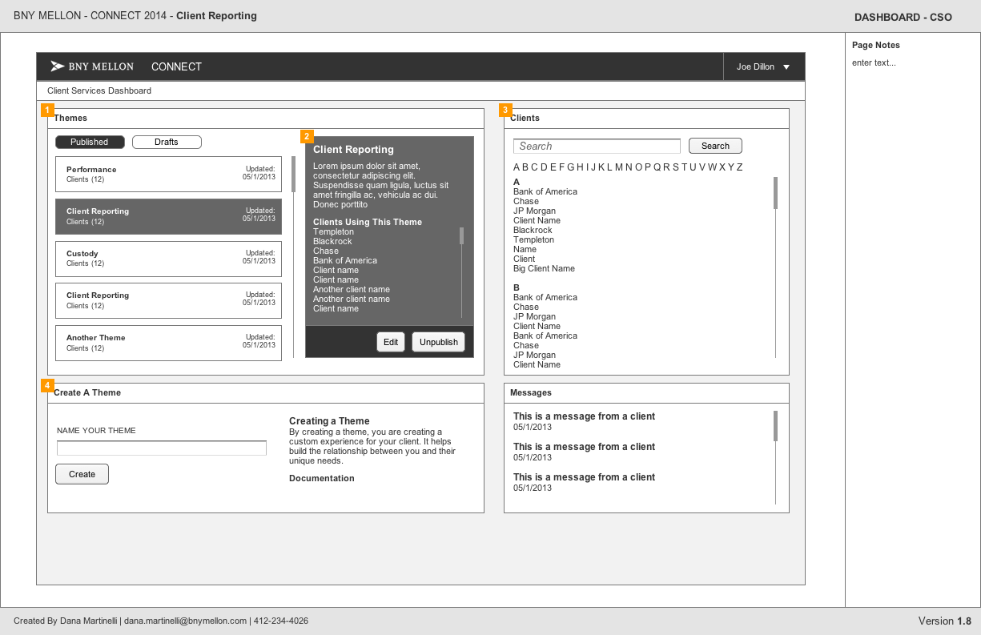Switch to the Published themes tab

pos(90,143)
